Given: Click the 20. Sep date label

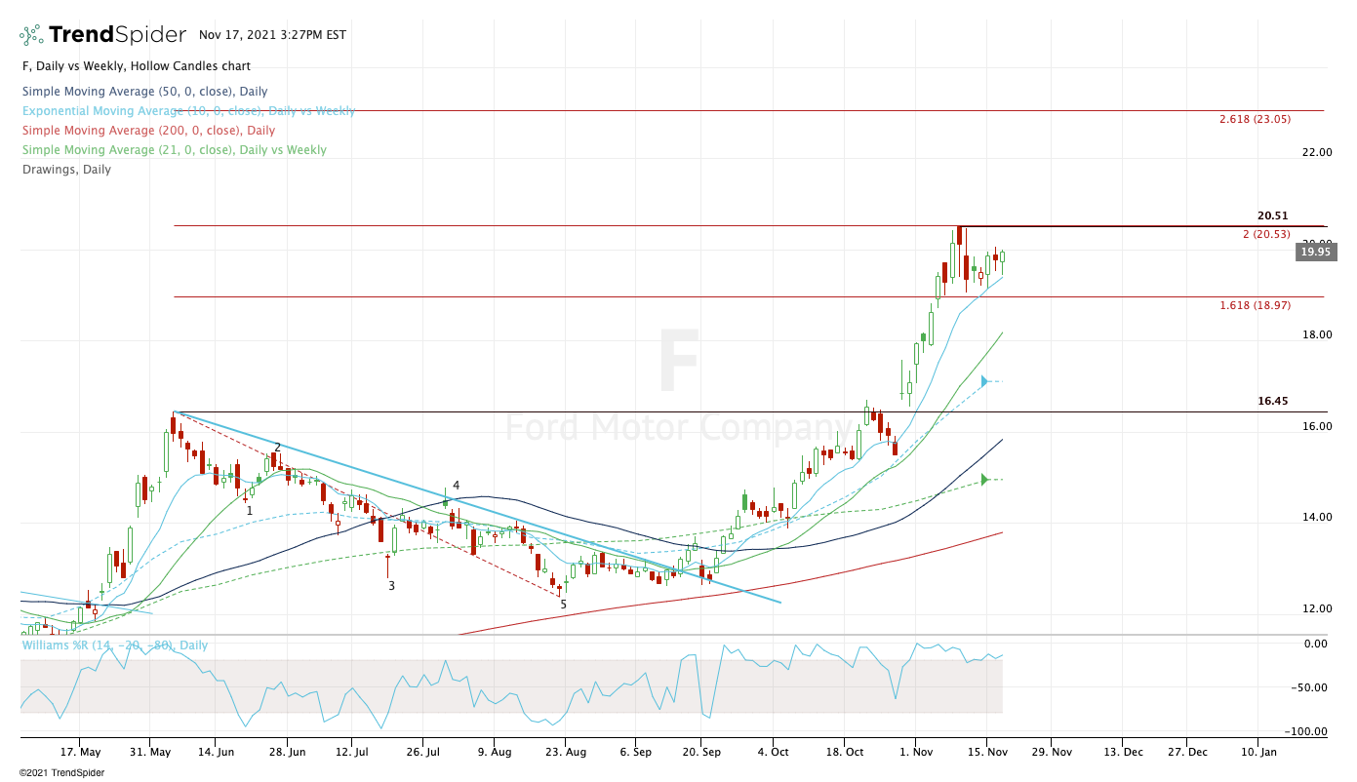Looking at the screenshot, I should pos(702,753).
